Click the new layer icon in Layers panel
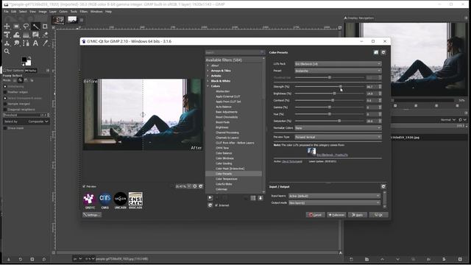This screenshot has height=265, width=471. coord(352,259)
